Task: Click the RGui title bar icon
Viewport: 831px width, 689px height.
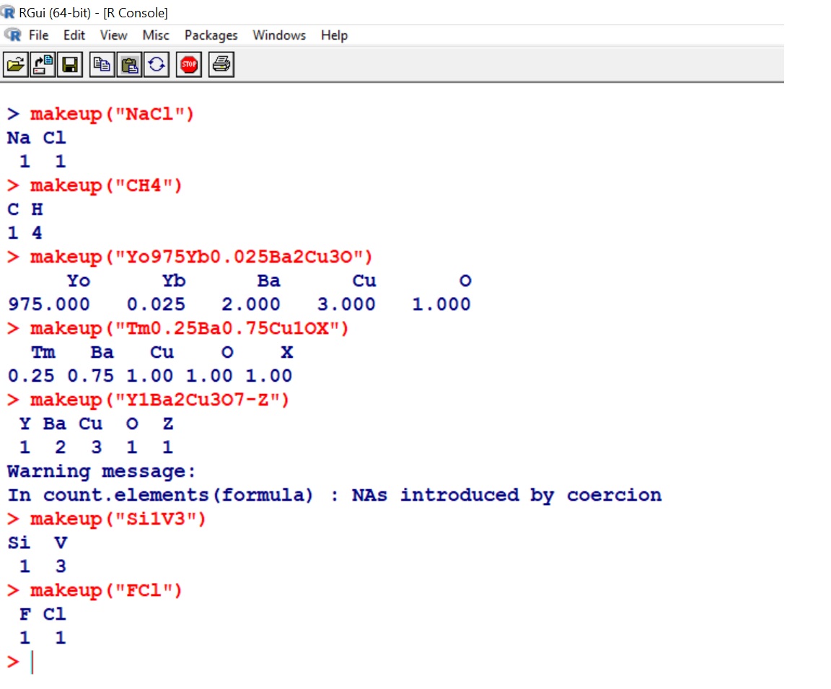Action: click(x=9, y=12)
